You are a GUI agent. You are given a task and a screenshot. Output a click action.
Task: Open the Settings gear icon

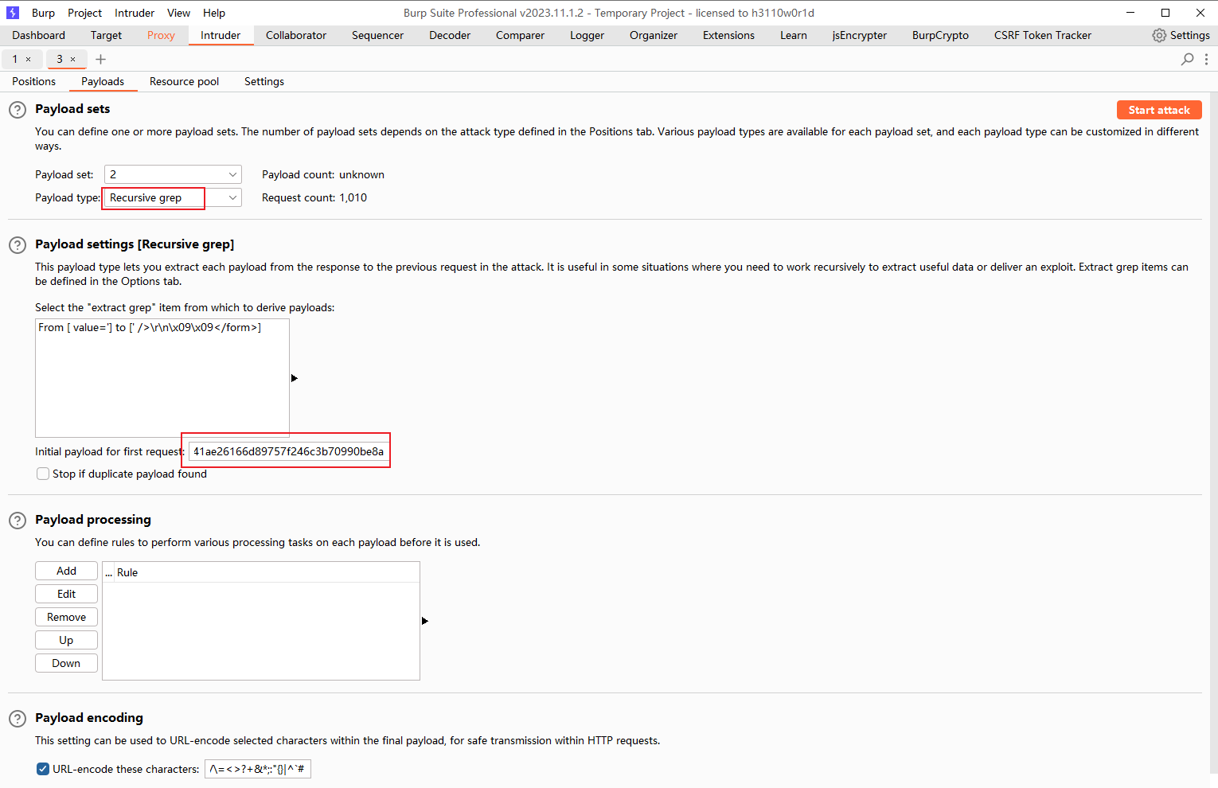coord(1159,35)
